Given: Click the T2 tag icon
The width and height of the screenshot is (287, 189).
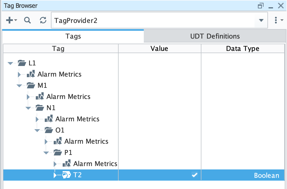Looking at the screenshot, I should pos(66,175).
